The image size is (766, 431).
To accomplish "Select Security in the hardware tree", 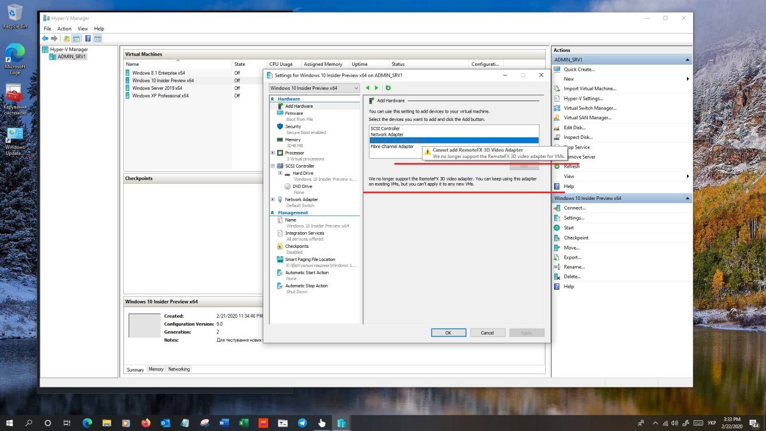I will (293, 126).
